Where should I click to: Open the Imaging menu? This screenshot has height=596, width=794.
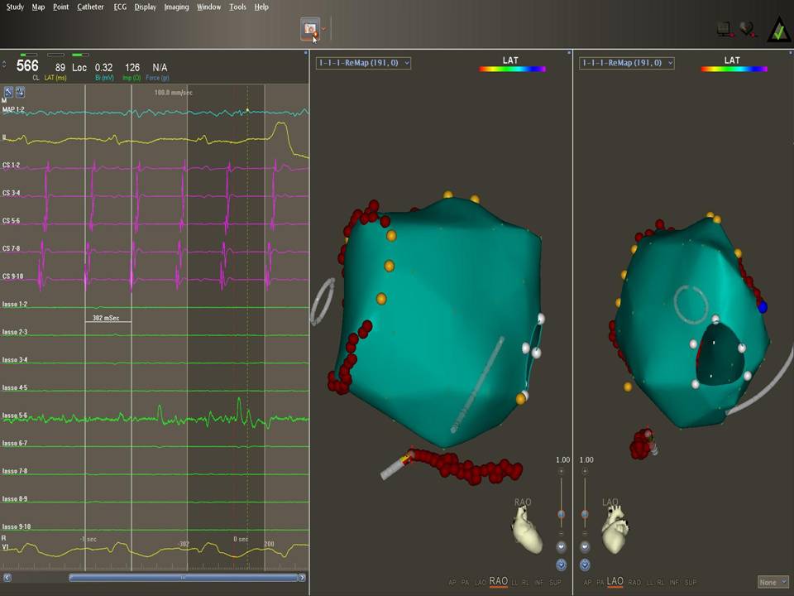click(176, 7)
